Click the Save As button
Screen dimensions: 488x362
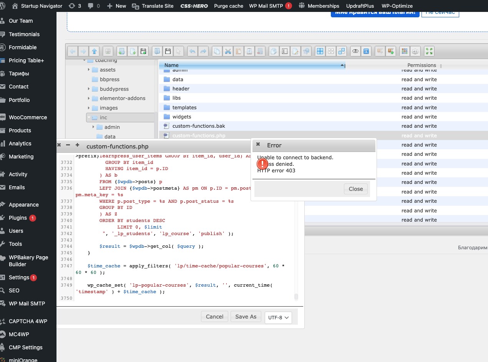[x=246, y=317]
